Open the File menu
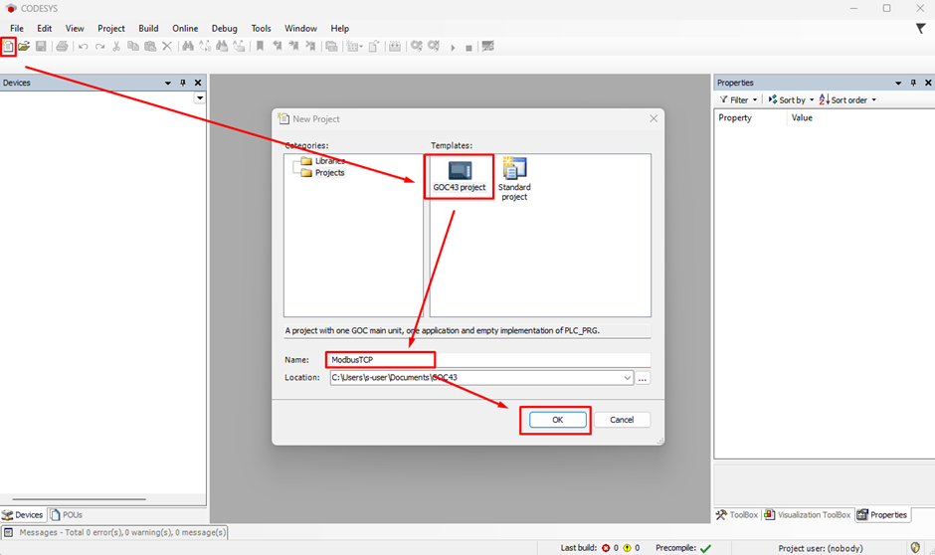 [17, 28]
